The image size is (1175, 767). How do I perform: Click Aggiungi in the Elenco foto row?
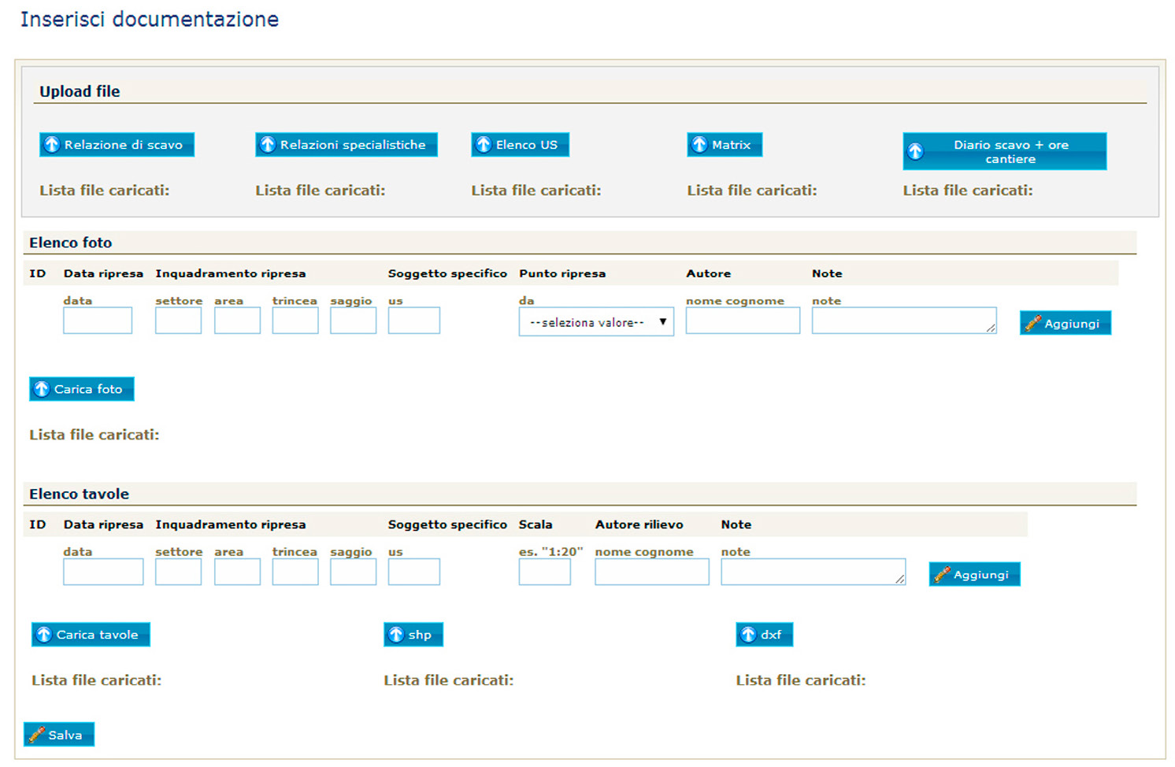1065,323
